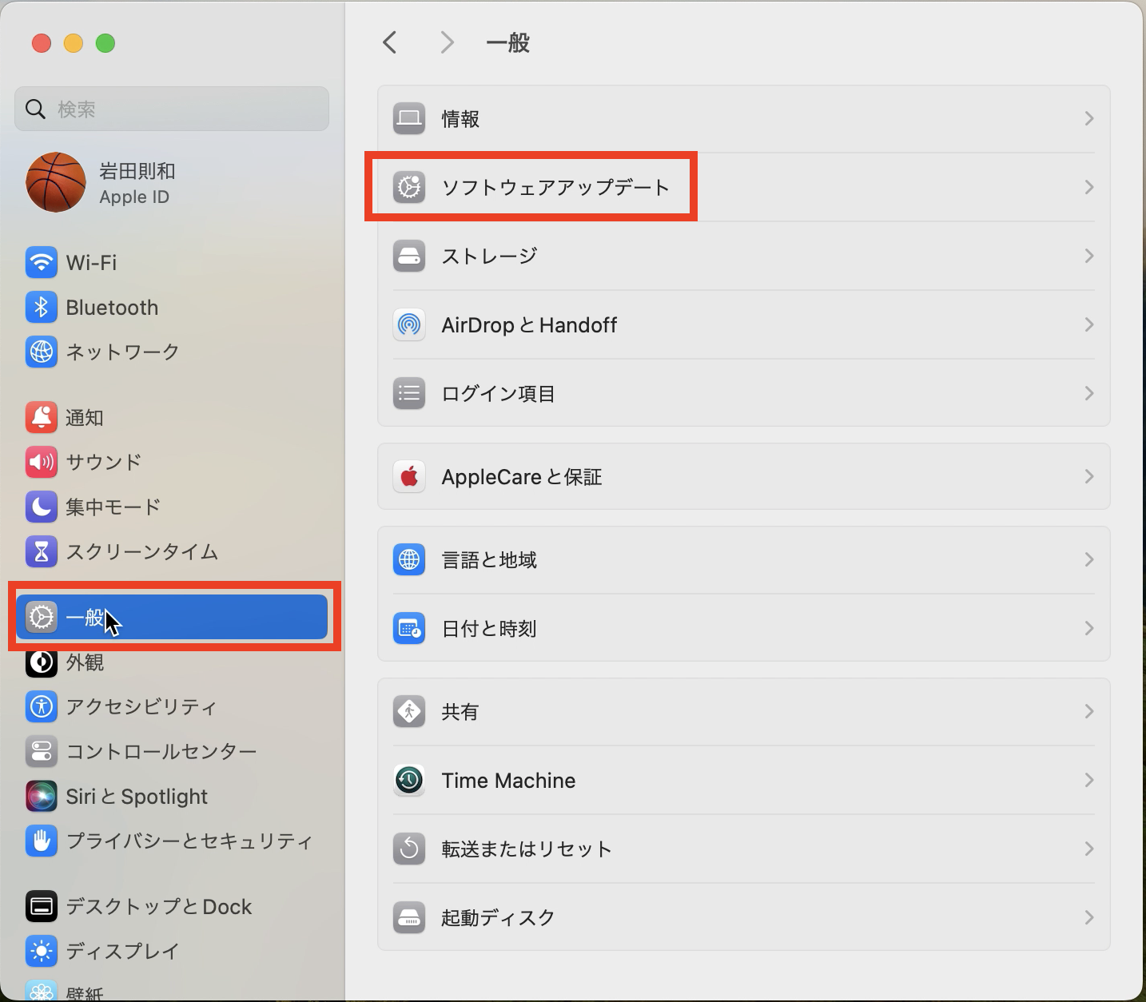The image size is (1146, 1002).
Task: Click the 日付と時刻 calendar icon
Action: [x=409, y=628]
